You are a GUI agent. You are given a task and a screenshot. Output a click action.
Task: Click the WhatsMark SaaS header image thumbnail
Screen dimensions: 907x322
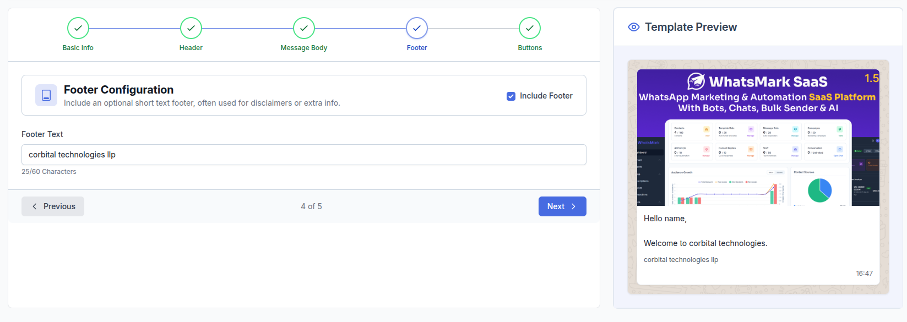point(758,138)
